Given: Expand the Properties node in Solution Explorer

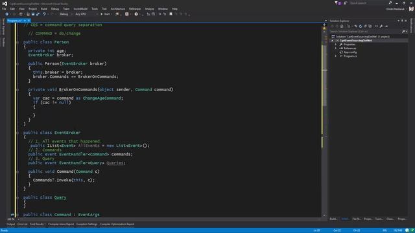Looking at the screenshot, I should tap(336, 45).
